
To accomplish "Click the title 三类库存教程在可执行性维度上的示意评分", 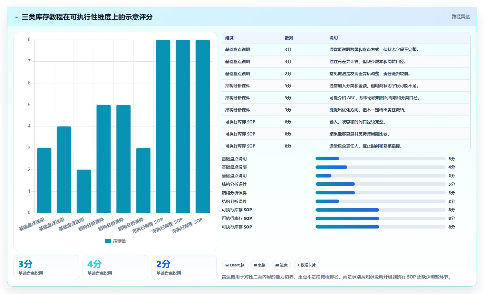I will pyautogui.click(x=87, y=17).
